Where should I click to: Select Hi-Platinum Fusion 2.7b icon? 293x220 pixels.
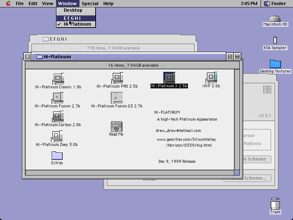click(58, 98)
